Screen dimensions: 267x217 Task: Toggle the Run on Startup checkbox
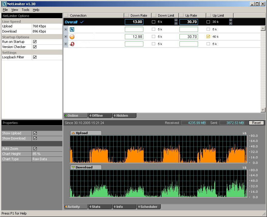[x=35, y=42]
